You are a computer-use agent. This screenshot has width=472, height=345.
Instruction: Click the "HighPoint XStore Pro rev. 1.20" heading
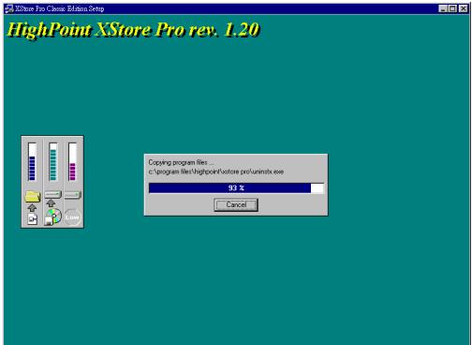point(133,30)
